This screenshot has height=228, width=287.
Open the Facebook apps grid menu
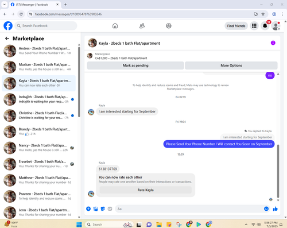254,26
